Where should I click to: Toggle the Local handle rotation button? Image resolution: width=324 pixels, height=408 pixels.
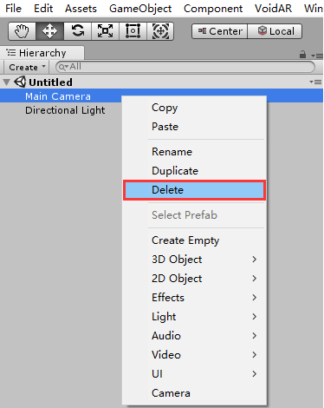pos(275,31)
